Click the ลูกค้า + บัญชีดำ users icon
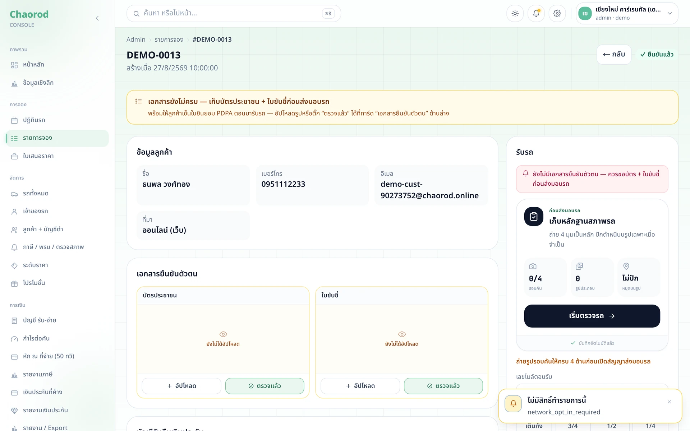The image size is (690, 431). [x=14, y=230]
